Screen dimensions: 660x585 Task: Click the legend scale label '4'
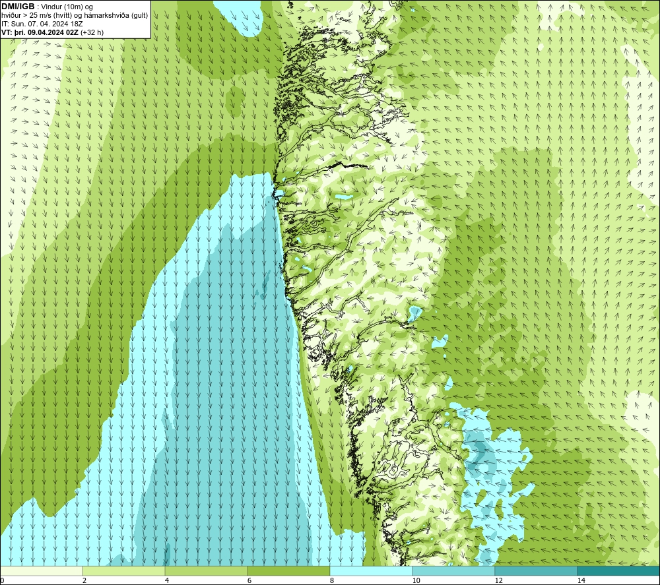pyautogui.click(x=167, y=580)
